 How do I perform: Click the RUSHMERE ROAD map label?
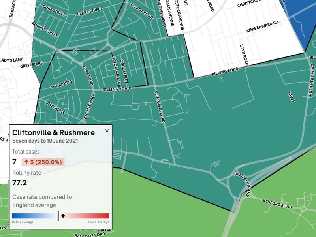tap(311, 80)
